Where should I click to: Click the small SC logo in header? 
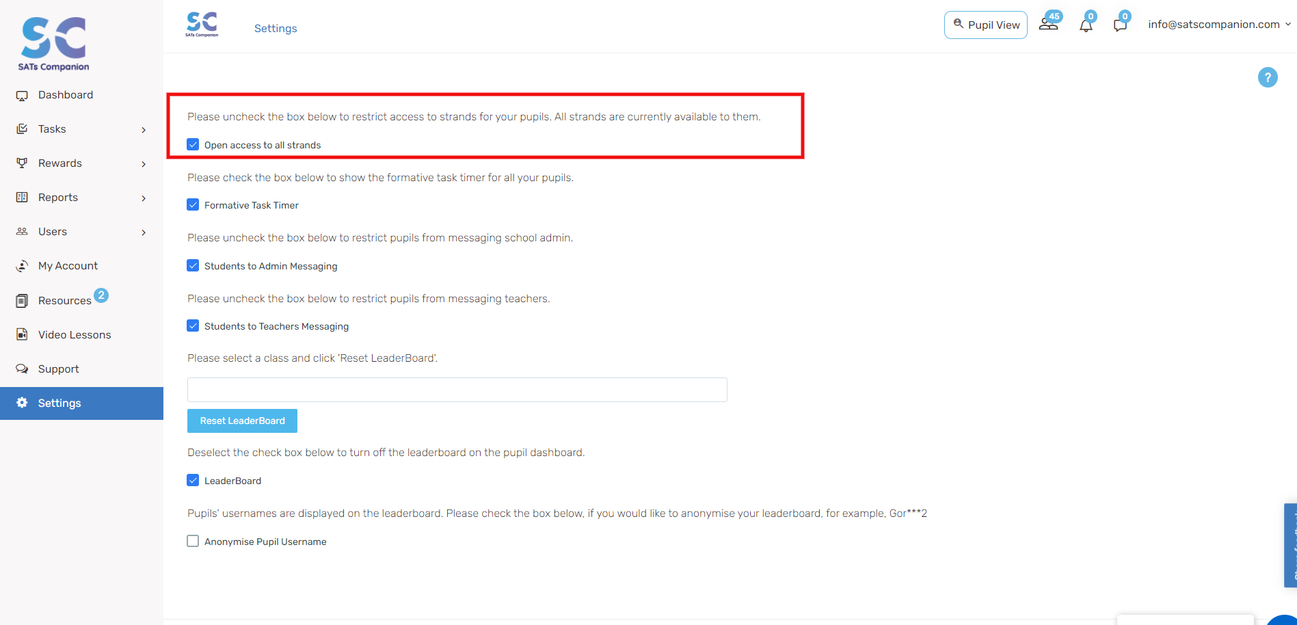[x=202, y=24]
